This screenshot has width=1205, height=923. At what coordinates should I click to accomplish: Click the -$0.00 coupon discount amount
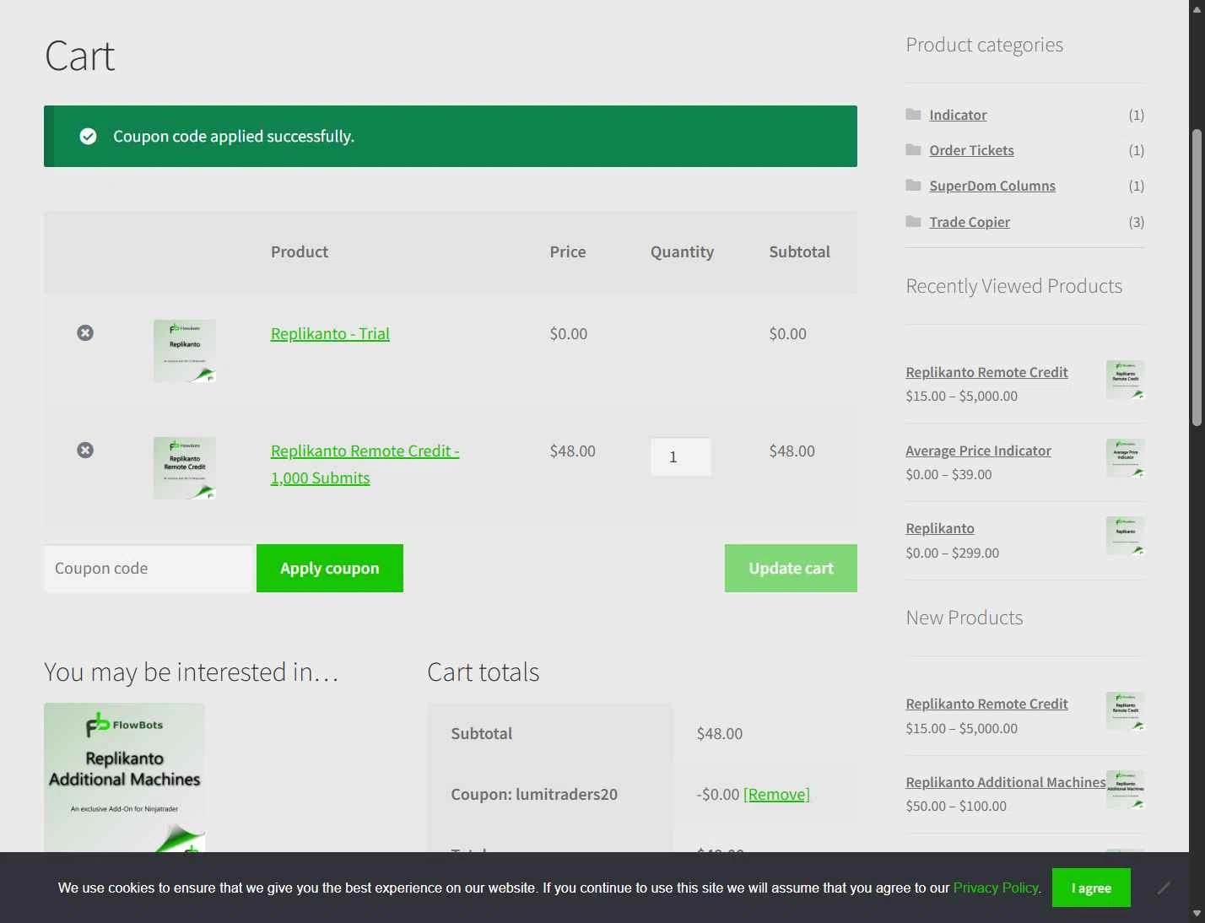coord(718,794)
